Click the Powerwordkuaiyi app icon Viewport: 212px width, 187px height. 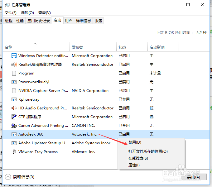click(14, 82)
